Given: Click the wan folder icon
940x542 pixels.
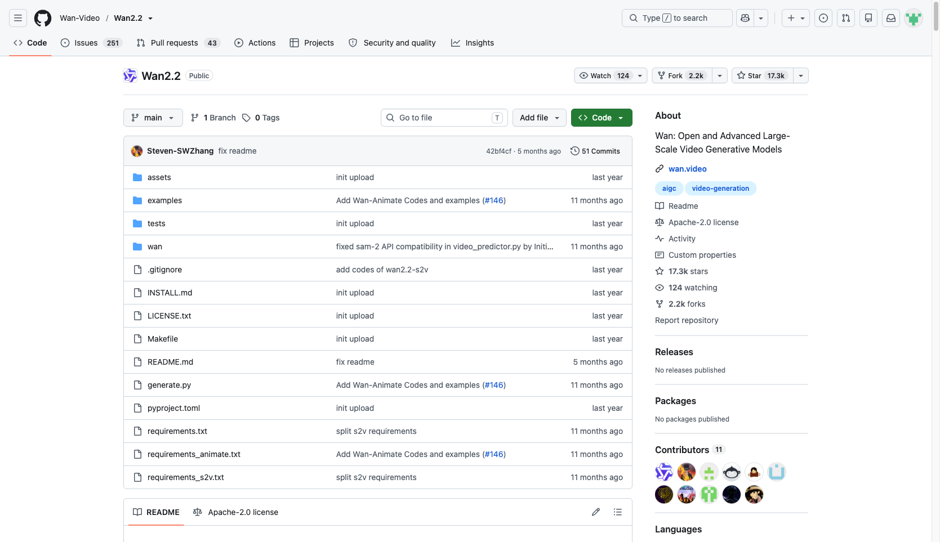Looking at the screenshot, I should tap(137, 247).
